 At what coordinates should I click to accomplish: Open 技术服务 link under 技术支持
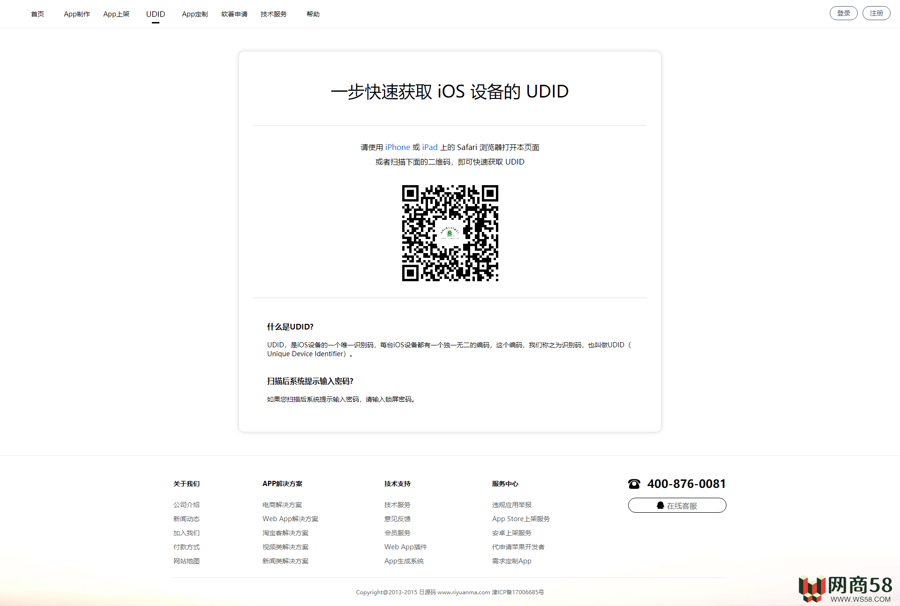(x=397, y=505)
